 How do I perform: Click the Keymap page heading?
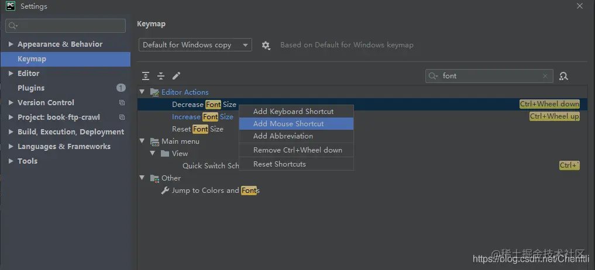(x=151, y=23)
